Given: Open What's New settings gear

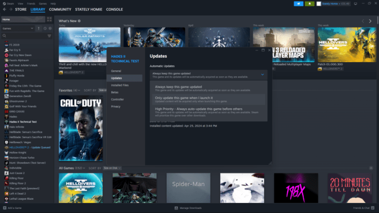Looking at the screenshot, I should 80,21.
